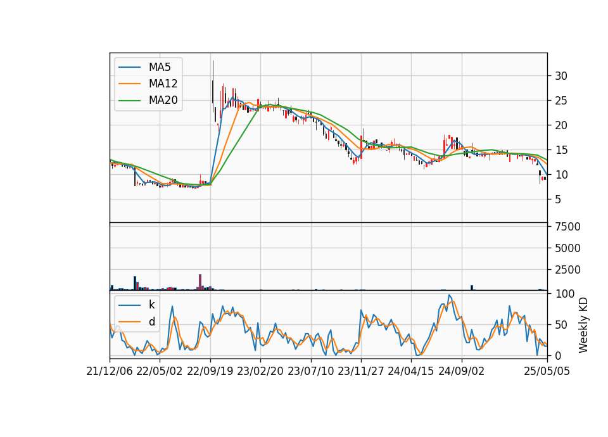Click the KD axis value 0
608x437 pixels.
click(x=558, y=355)
